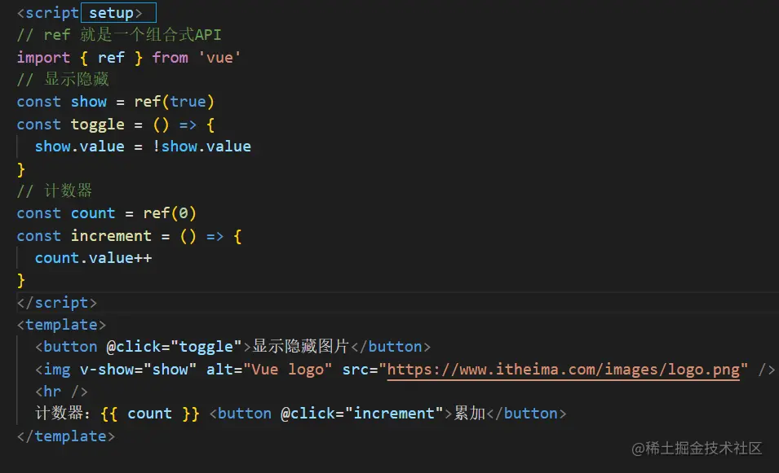Click 'count' in const count declaration
Image resolution: width=779 pixels, height=473 pixels.
point(93,213)
